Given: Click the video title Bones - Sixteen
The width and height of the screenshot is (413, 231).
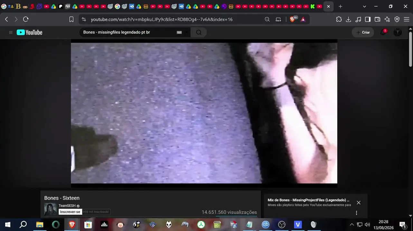Looking at the screenshot, I should click(62, 198).
